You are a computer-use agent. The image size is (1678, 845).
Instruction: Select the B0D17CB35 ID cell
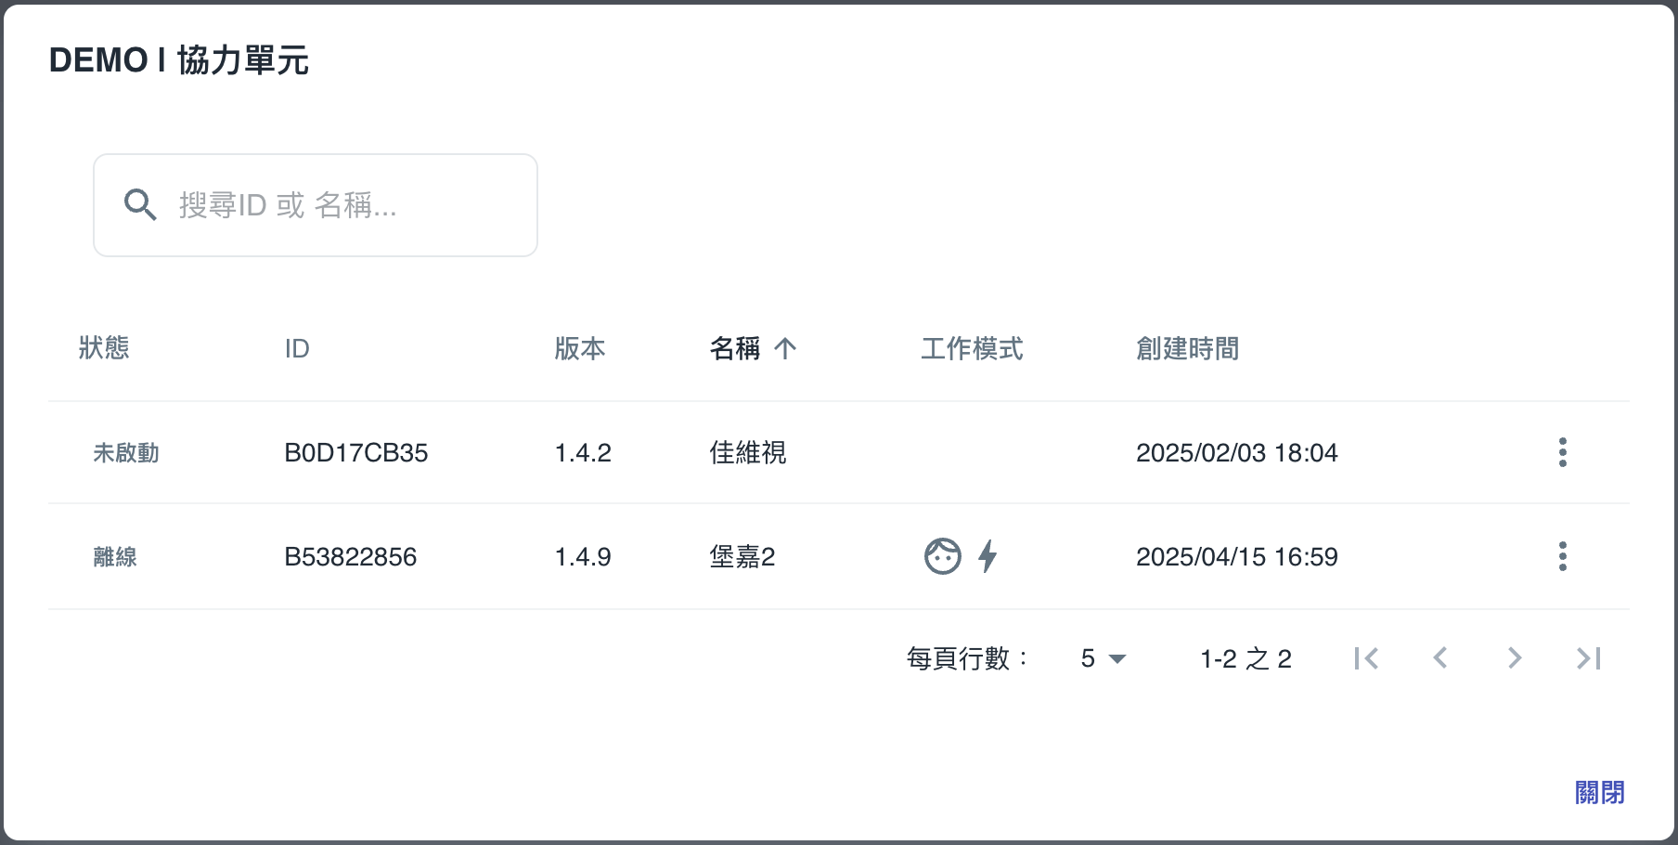tap(355, 452)
